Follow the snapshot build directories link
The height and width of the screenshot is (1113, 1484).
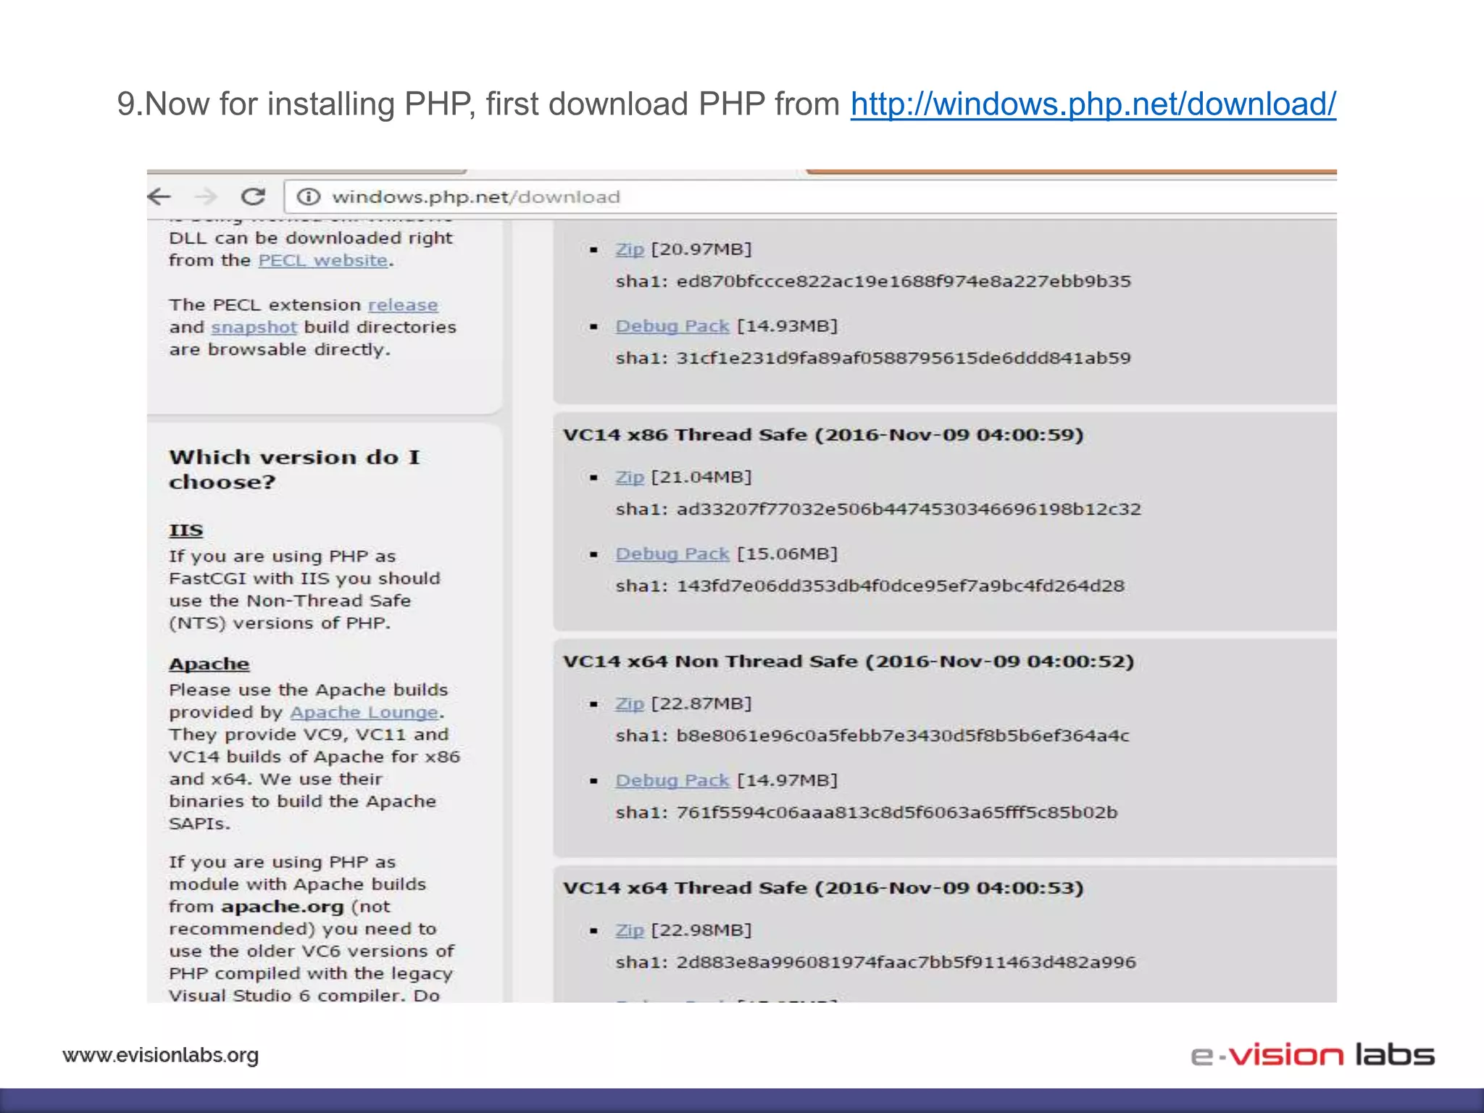(254, 328)
